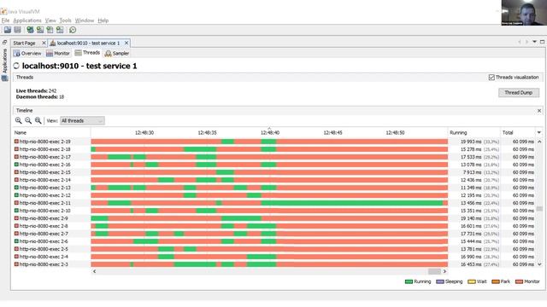Image resolution: width=547 pixels, height=307 pixels.
Task: Close the localhost:9010 test service tab
Action: point(126,43)
